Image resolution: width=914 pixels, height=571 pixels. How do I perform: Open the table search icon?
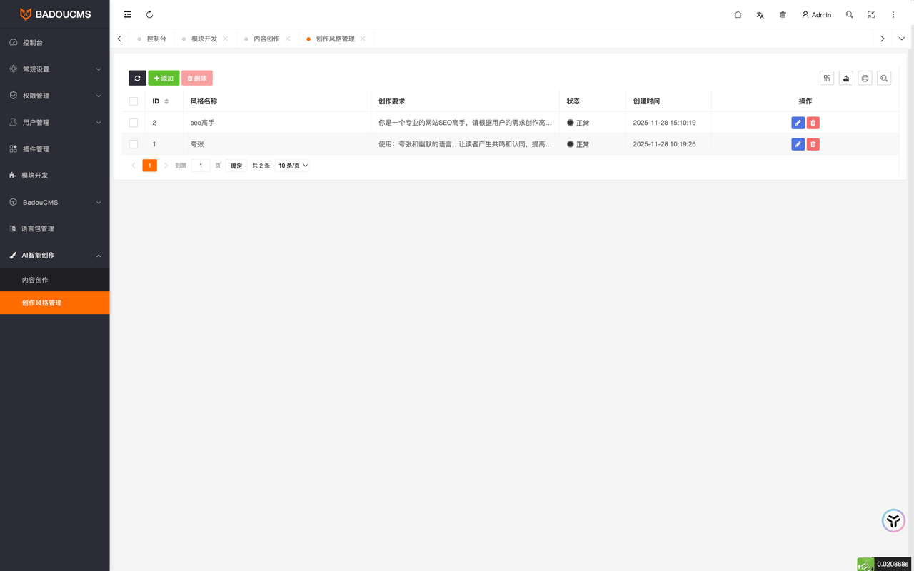(884, 78)
